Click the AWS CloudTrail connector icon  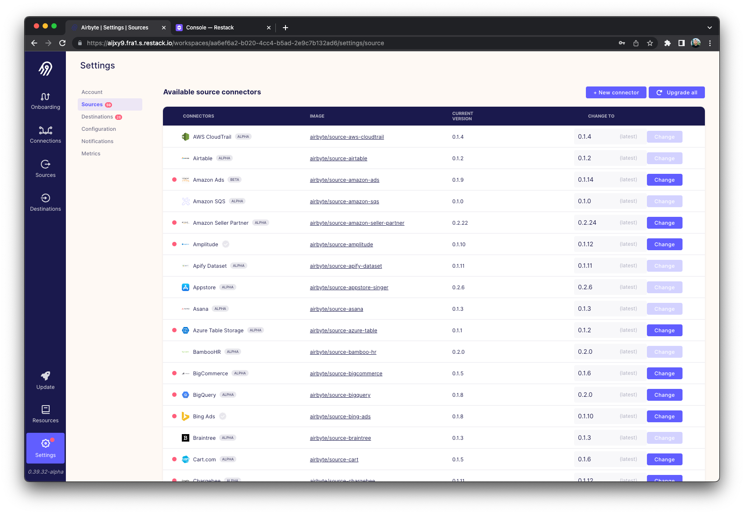point(185,137)
